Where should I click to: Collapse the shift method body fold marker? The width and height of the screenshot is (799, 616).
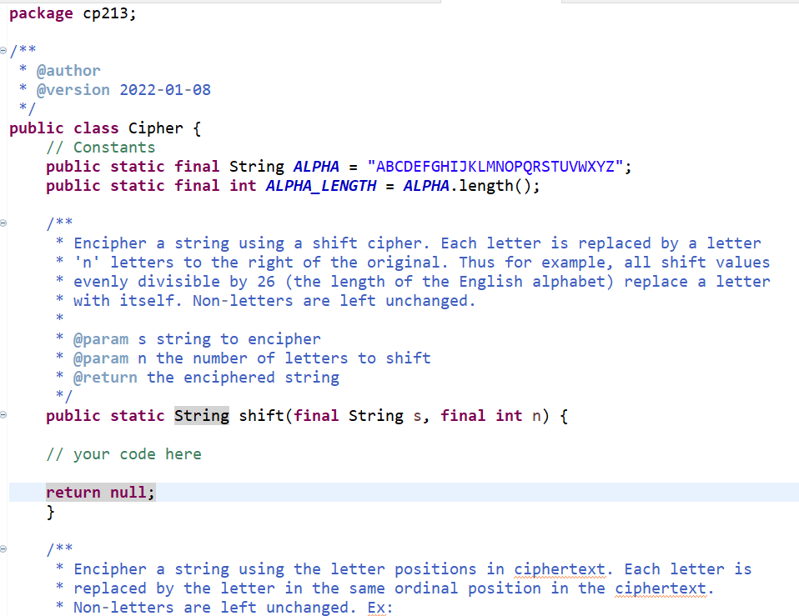(6, 415)
